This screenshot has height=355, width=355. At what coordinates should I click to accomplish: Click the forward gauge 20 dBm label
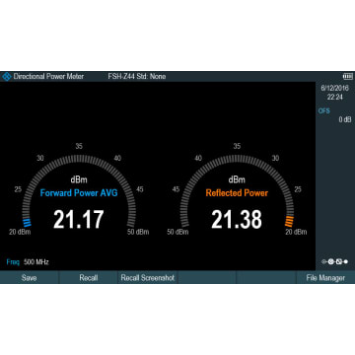[x=20, y=232]
